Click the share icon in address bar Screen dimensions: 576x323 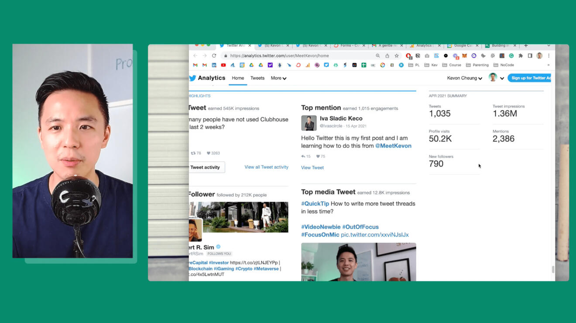coord(387,56)
